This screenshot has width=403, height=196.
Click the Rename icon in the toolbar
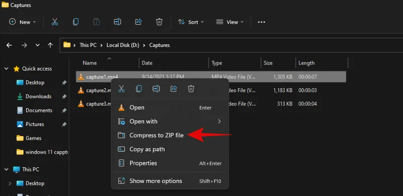[x=117, y=22]
